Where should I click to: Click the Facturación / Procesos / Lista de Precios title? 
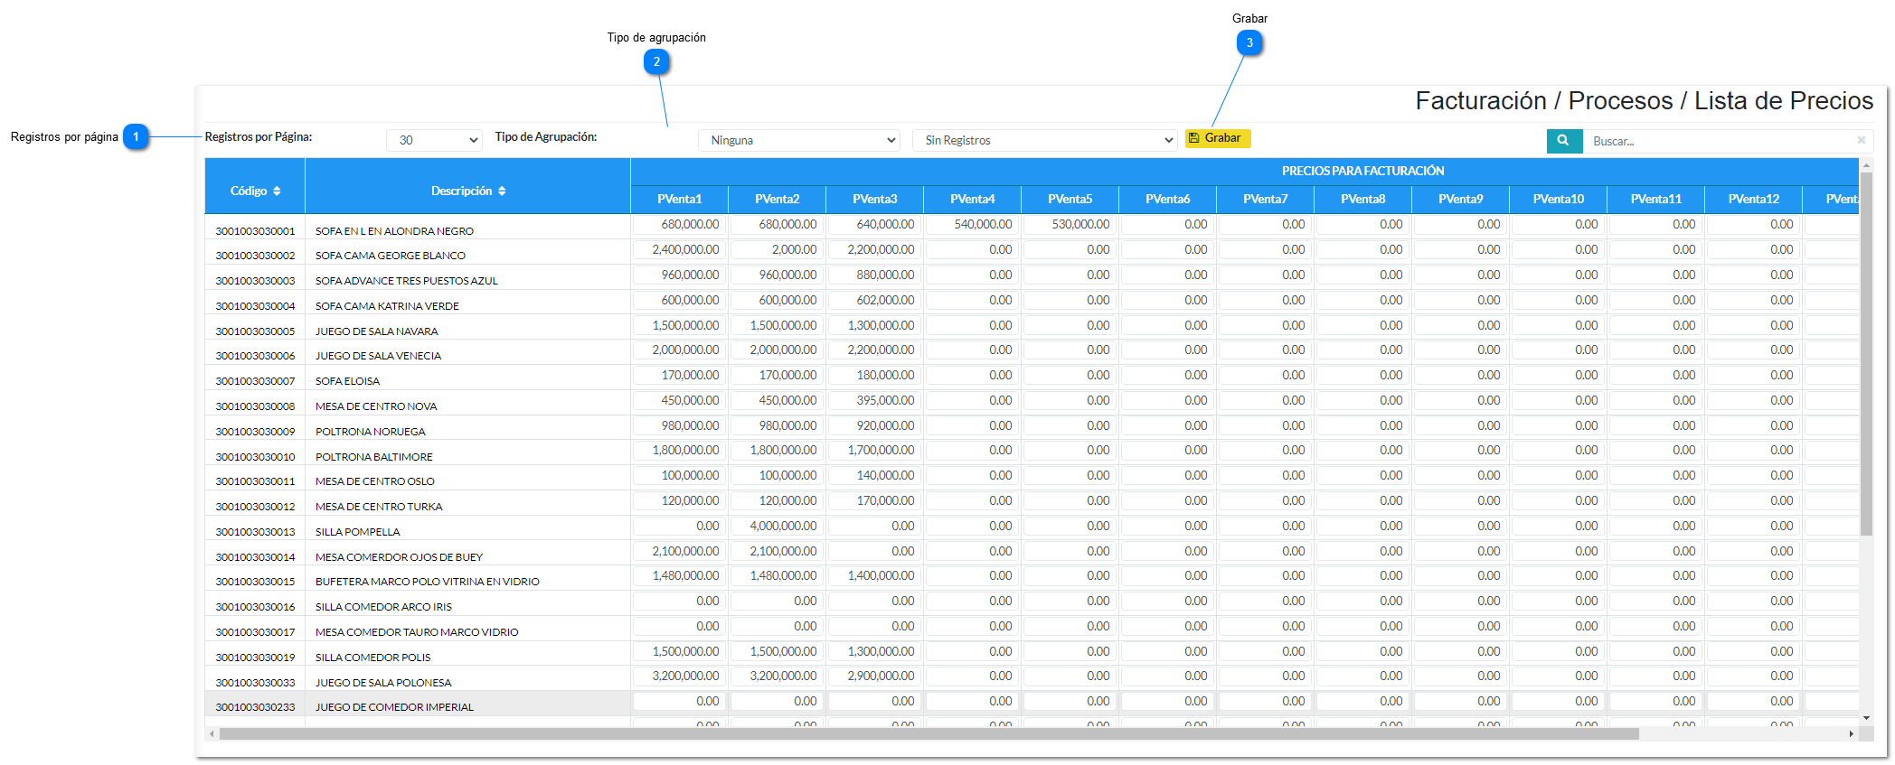pos(1644,101)
